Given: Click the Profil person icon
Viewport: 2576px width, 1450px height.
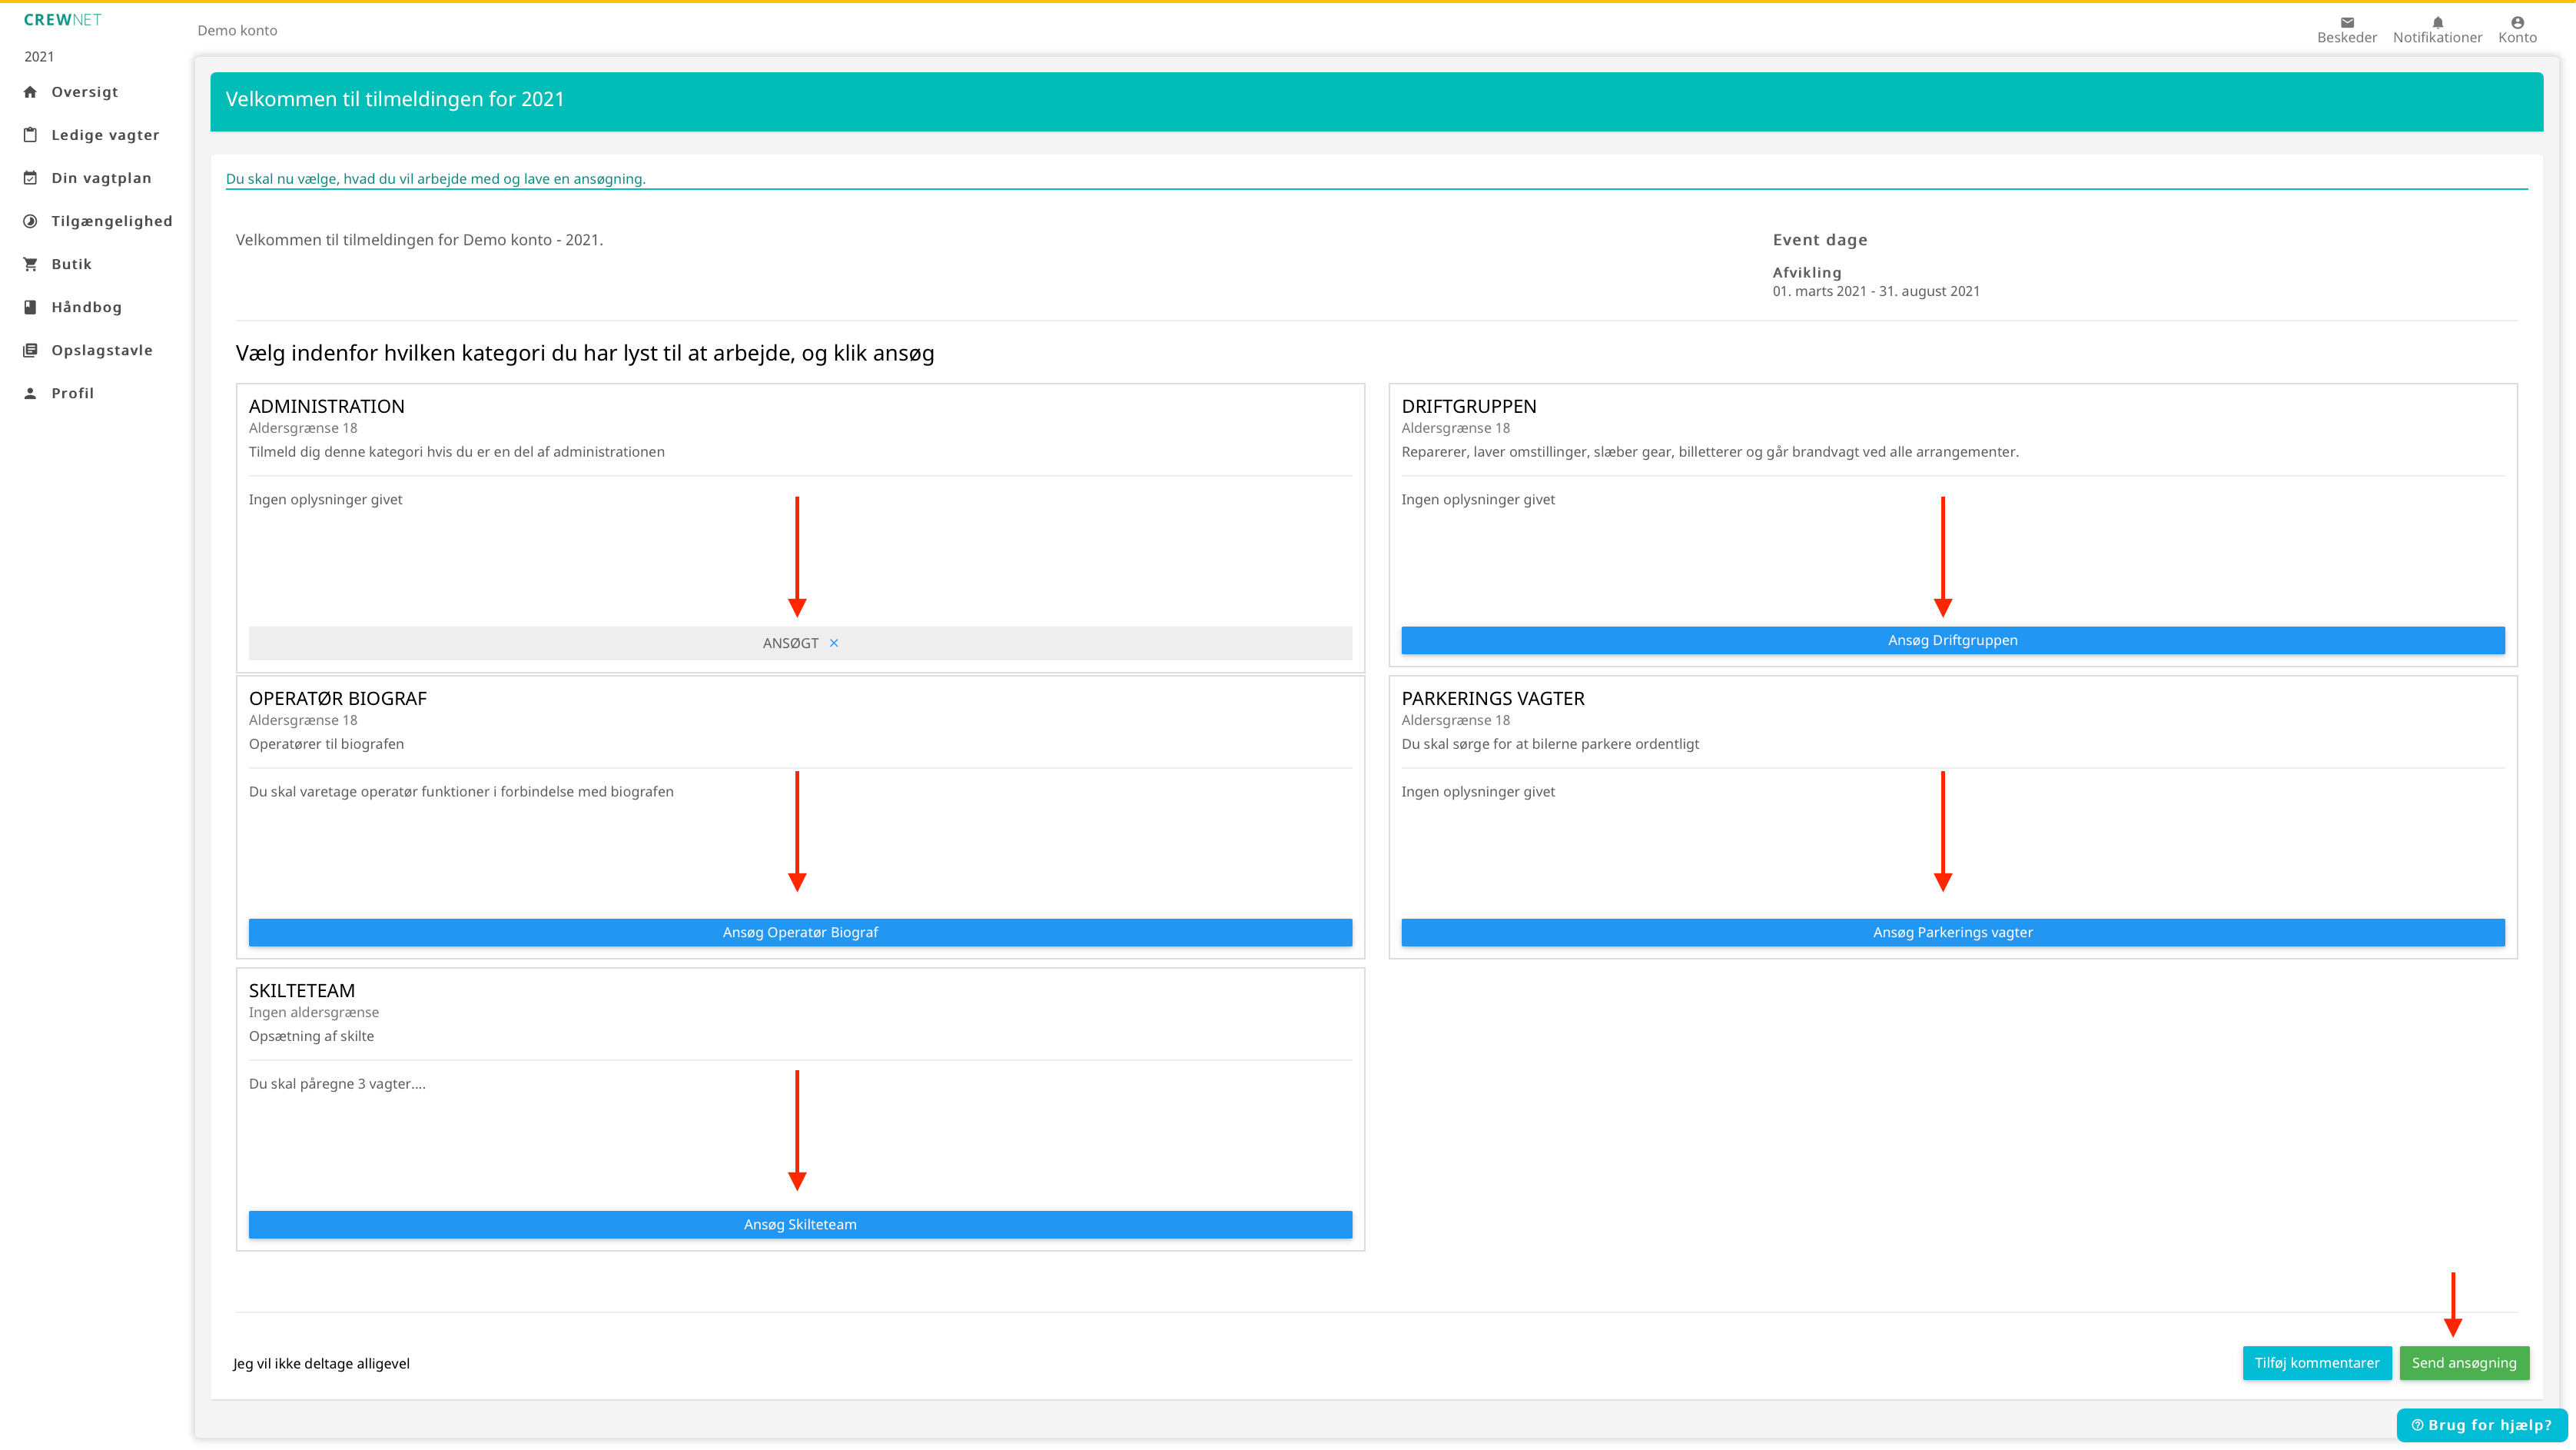Looking at the screenshot, I should 30,394.
